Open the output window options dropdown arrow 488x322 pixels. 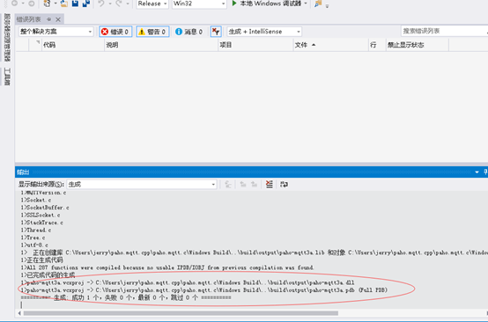click(x=477, y=172)
